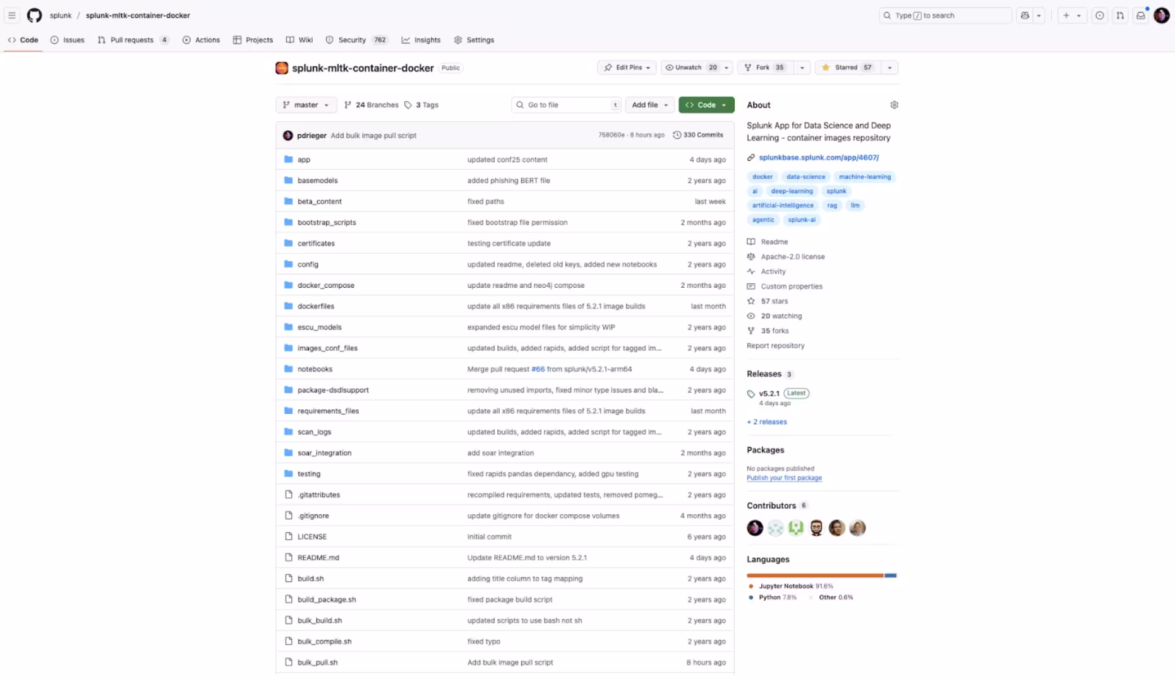1175x679 pixels.
Task: Click the issues icon in header
Action: point(1100,15)
